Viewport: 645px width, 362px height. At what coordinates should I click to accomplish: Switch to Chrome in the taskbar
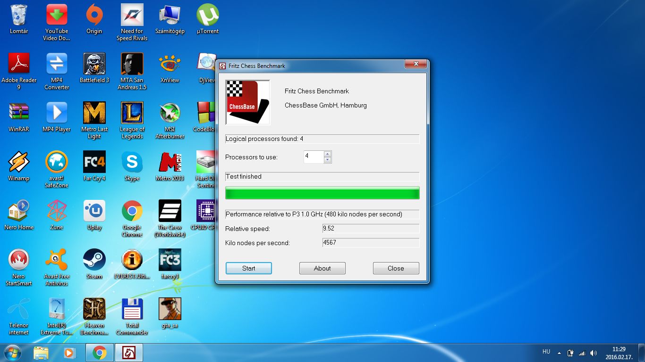click(x=99, y=353)
